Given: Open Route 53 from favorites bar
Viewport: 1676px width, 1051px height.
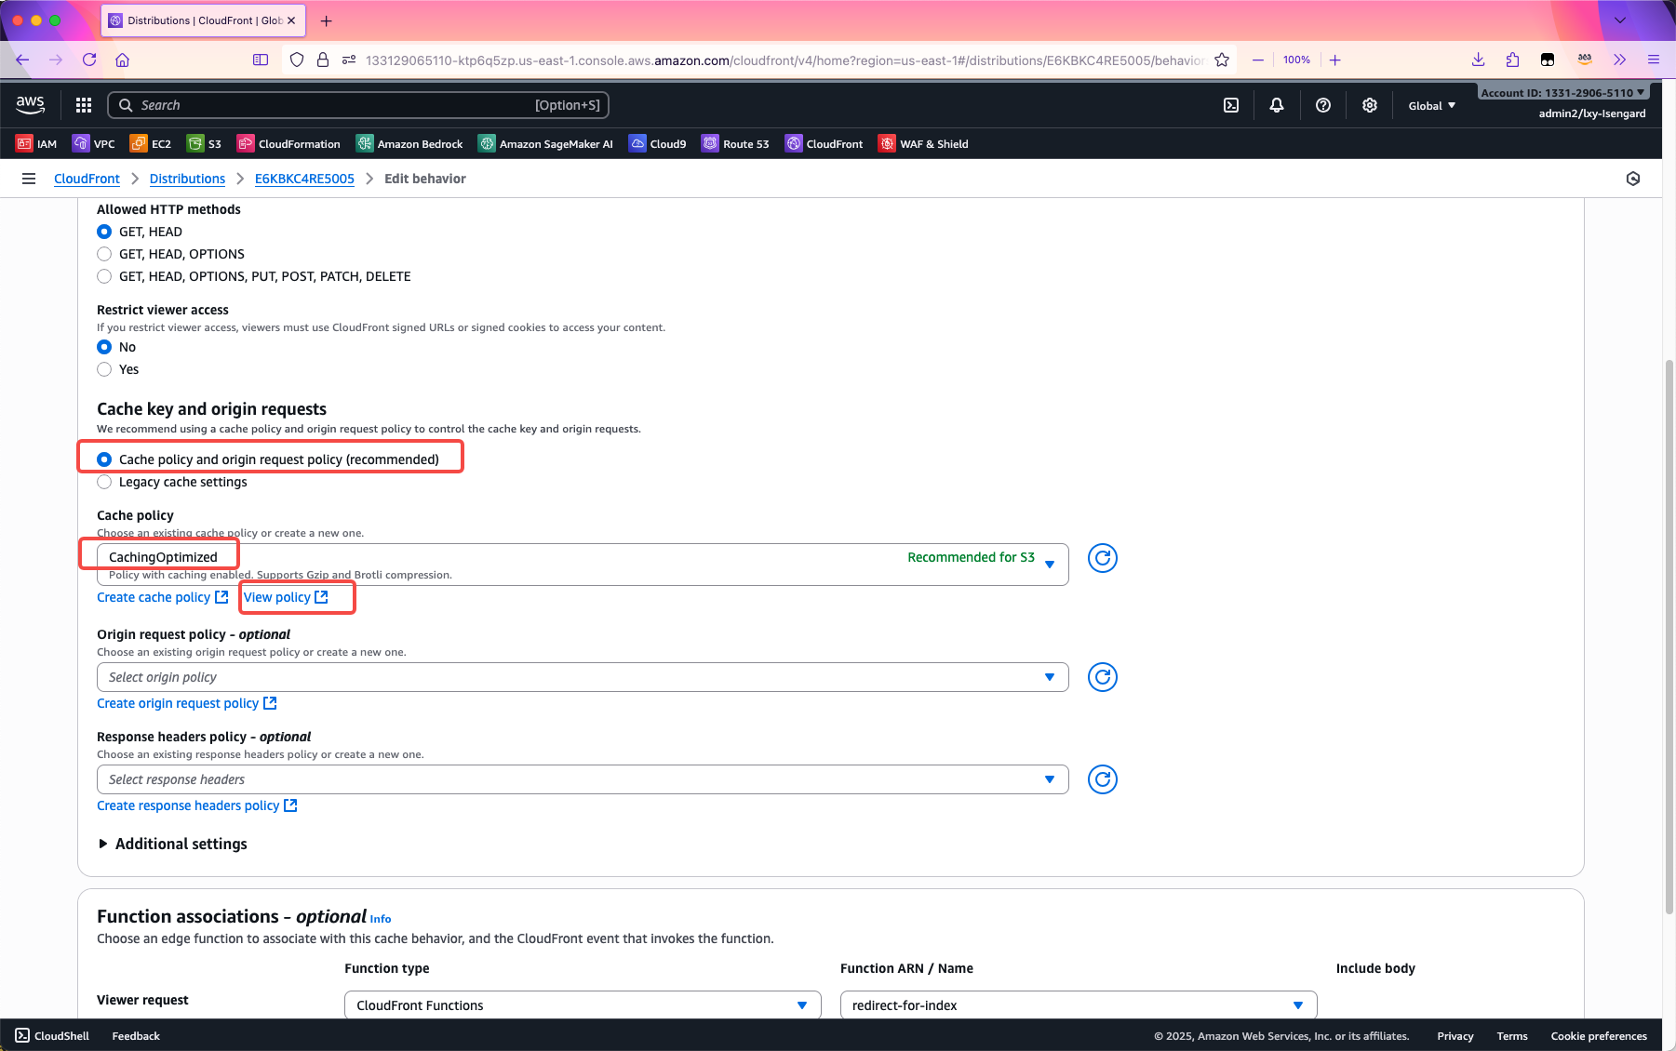Looking at the screenshot, I should [x=735, y=144].
